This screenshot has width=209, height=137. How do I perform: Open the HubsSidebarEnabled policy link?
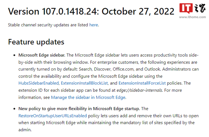tap(39, 83)
